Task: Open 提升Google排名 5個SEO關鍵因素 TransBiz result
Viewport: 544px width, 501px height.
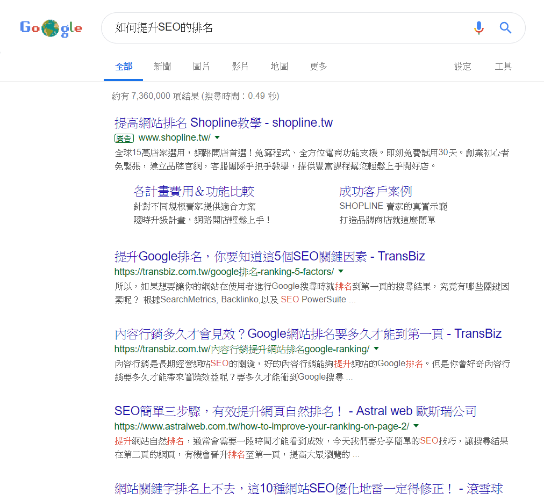Action: 269,256
